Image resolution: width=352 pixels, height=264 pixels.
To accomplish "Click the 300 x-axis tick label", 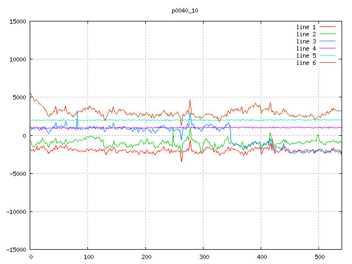I will coord(204,257).
